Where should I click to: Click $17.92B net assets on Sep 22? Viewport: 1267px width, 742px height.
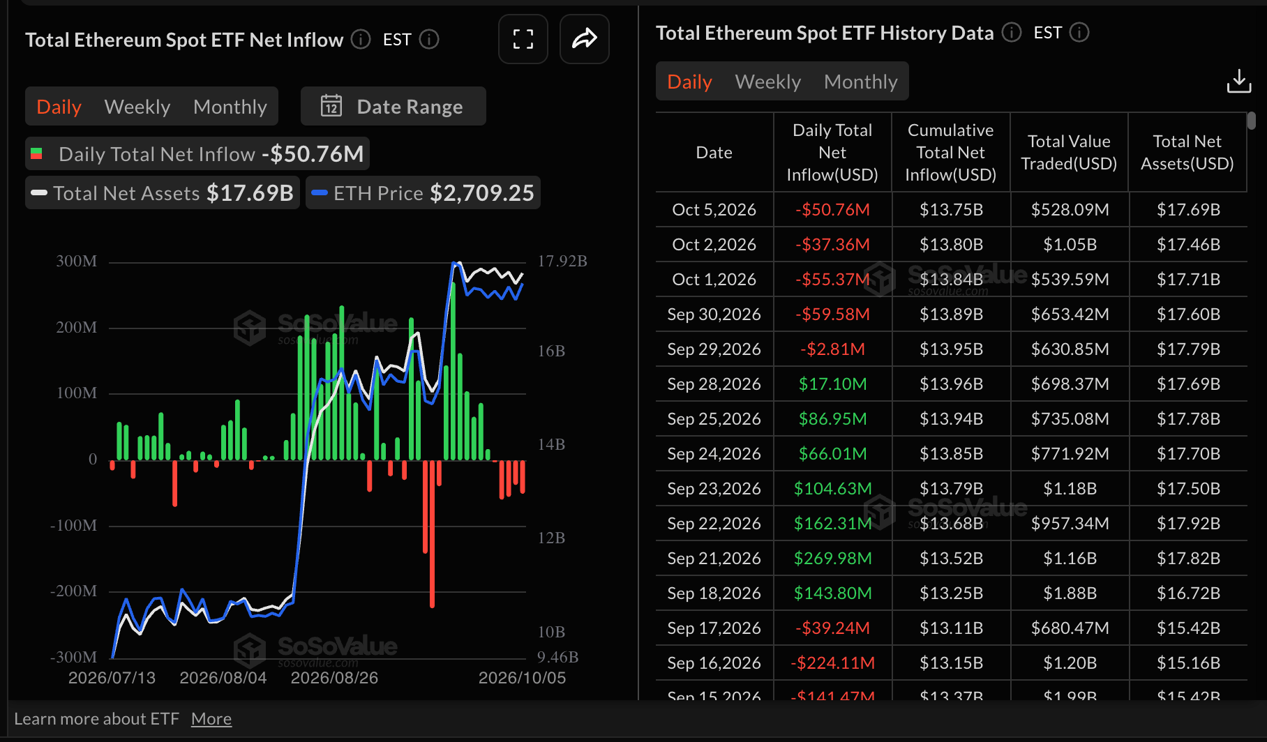[x=1188, y=523]
